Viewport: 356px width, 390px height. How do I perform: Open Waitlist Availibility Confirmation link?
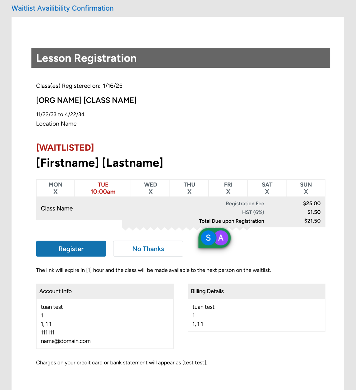point(63,8)
